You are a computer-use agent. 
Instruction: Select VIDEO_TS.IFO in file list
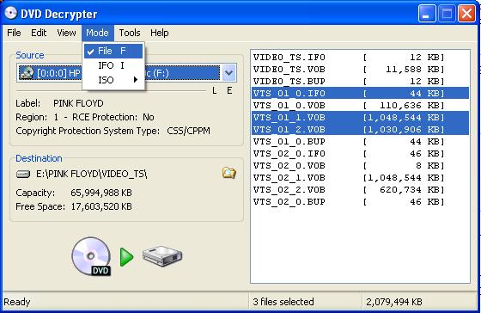(360, 58)
